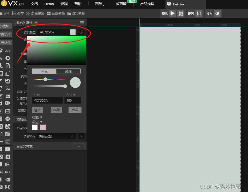Image resolution: width=248 pixels, height=192 pixels.
Task: Click the 完成 done button
Action: (75, 110)
